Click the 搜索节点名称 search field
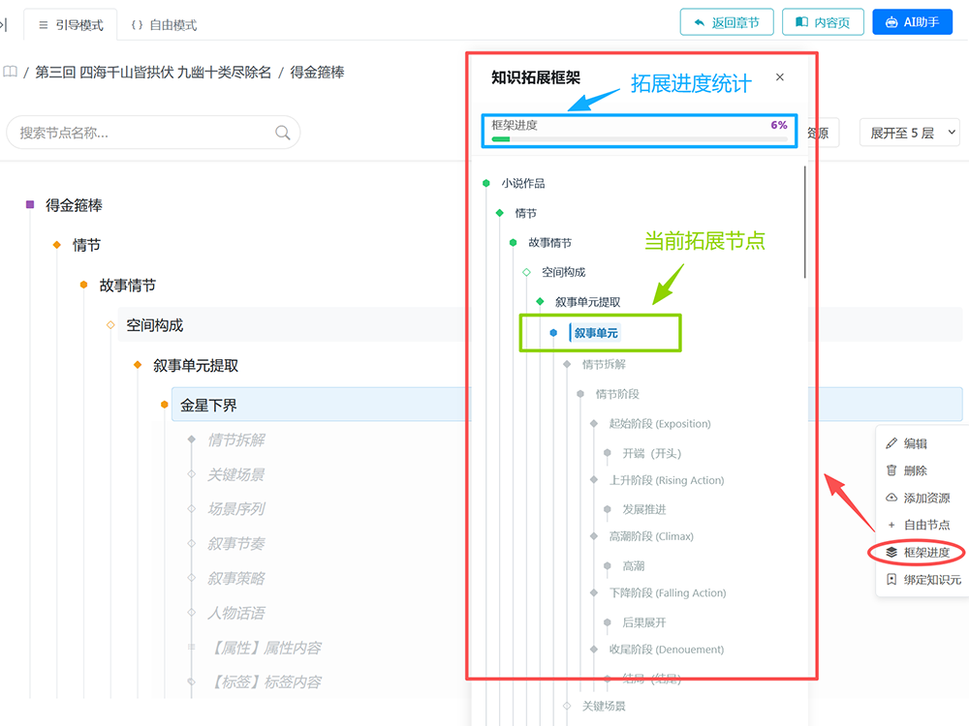 pos(153,133)
